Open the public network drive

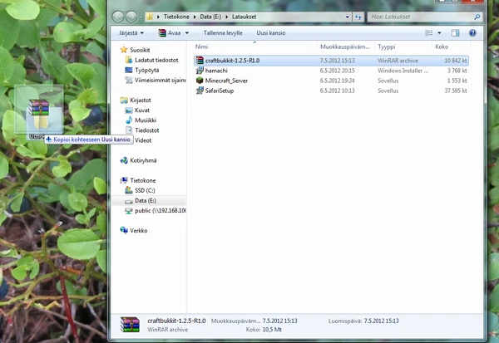click(x=161, y=210)
